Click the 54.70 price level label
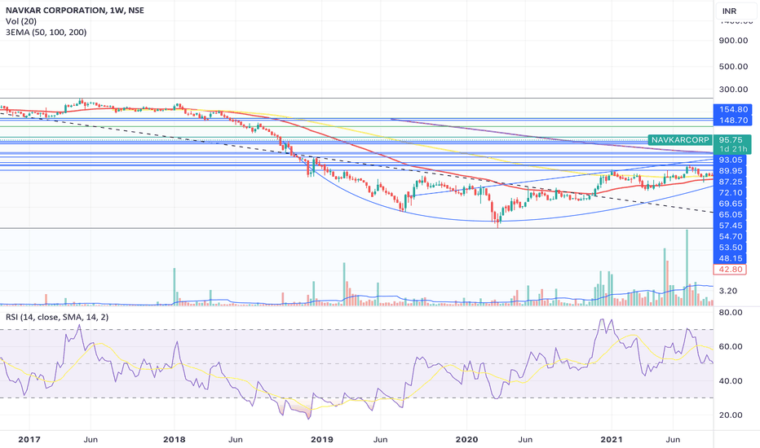This screenshot has height=448, width=760. [x=731, y=236]
